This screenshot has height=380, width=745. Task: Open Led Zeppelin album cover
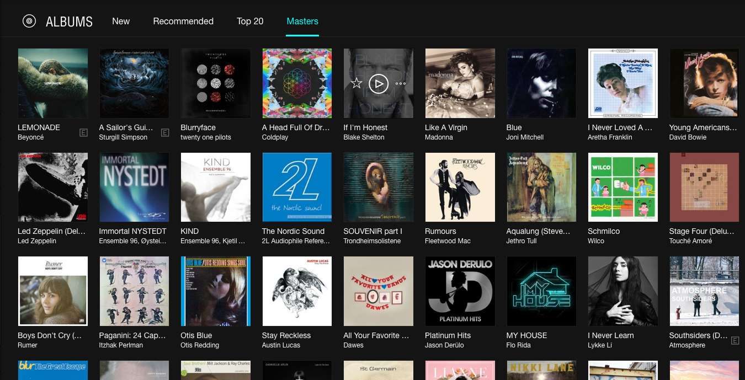(53, 188)
